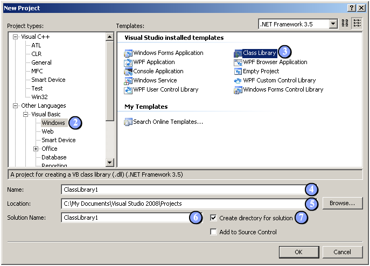Click project types scrollbar up arrow

pos(110,37)
